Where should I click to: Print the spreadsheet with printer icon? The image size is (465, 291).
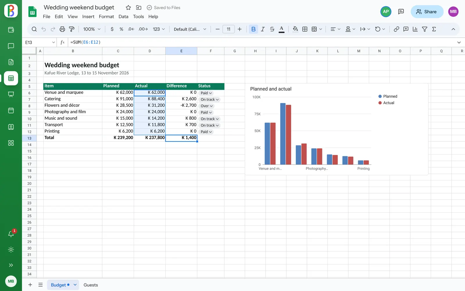coord(62,29)
